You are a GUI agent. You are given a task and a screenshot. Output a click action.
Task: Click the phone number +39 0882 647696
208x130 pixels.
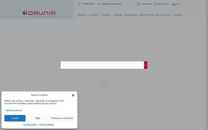88,4
